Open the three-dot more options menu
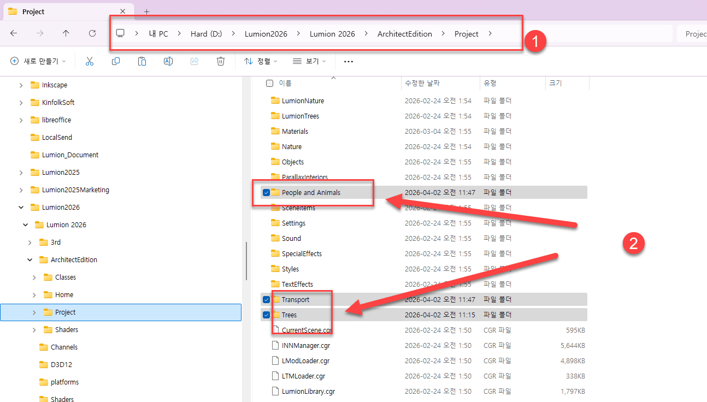 (349, 62)
